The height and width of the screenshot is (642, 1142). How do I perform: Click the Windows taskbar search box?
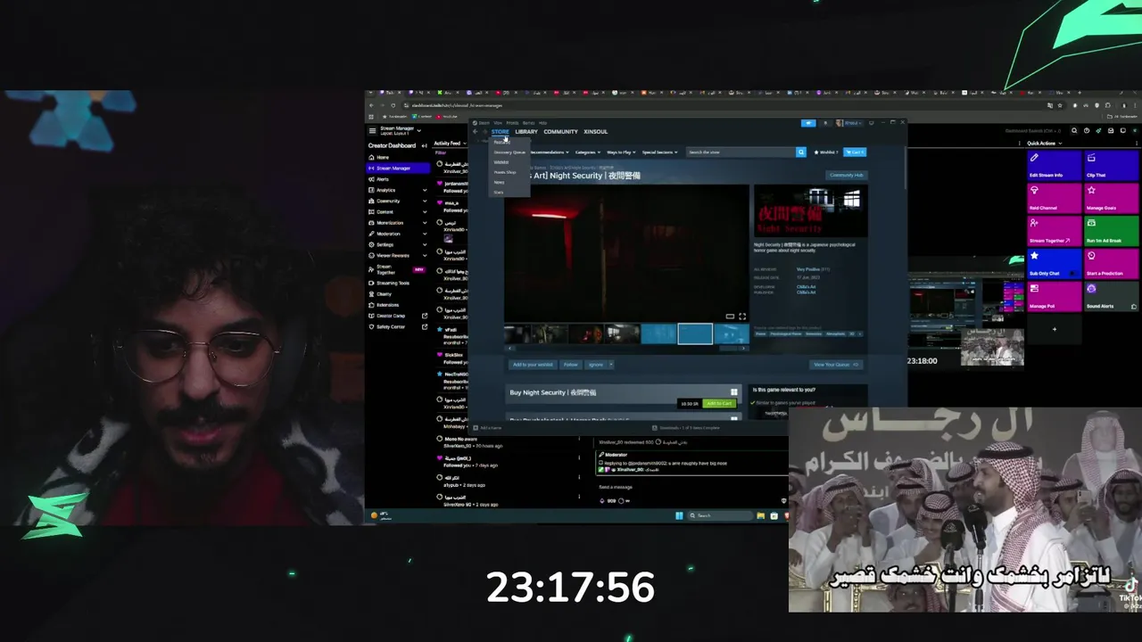pos(718,515)
